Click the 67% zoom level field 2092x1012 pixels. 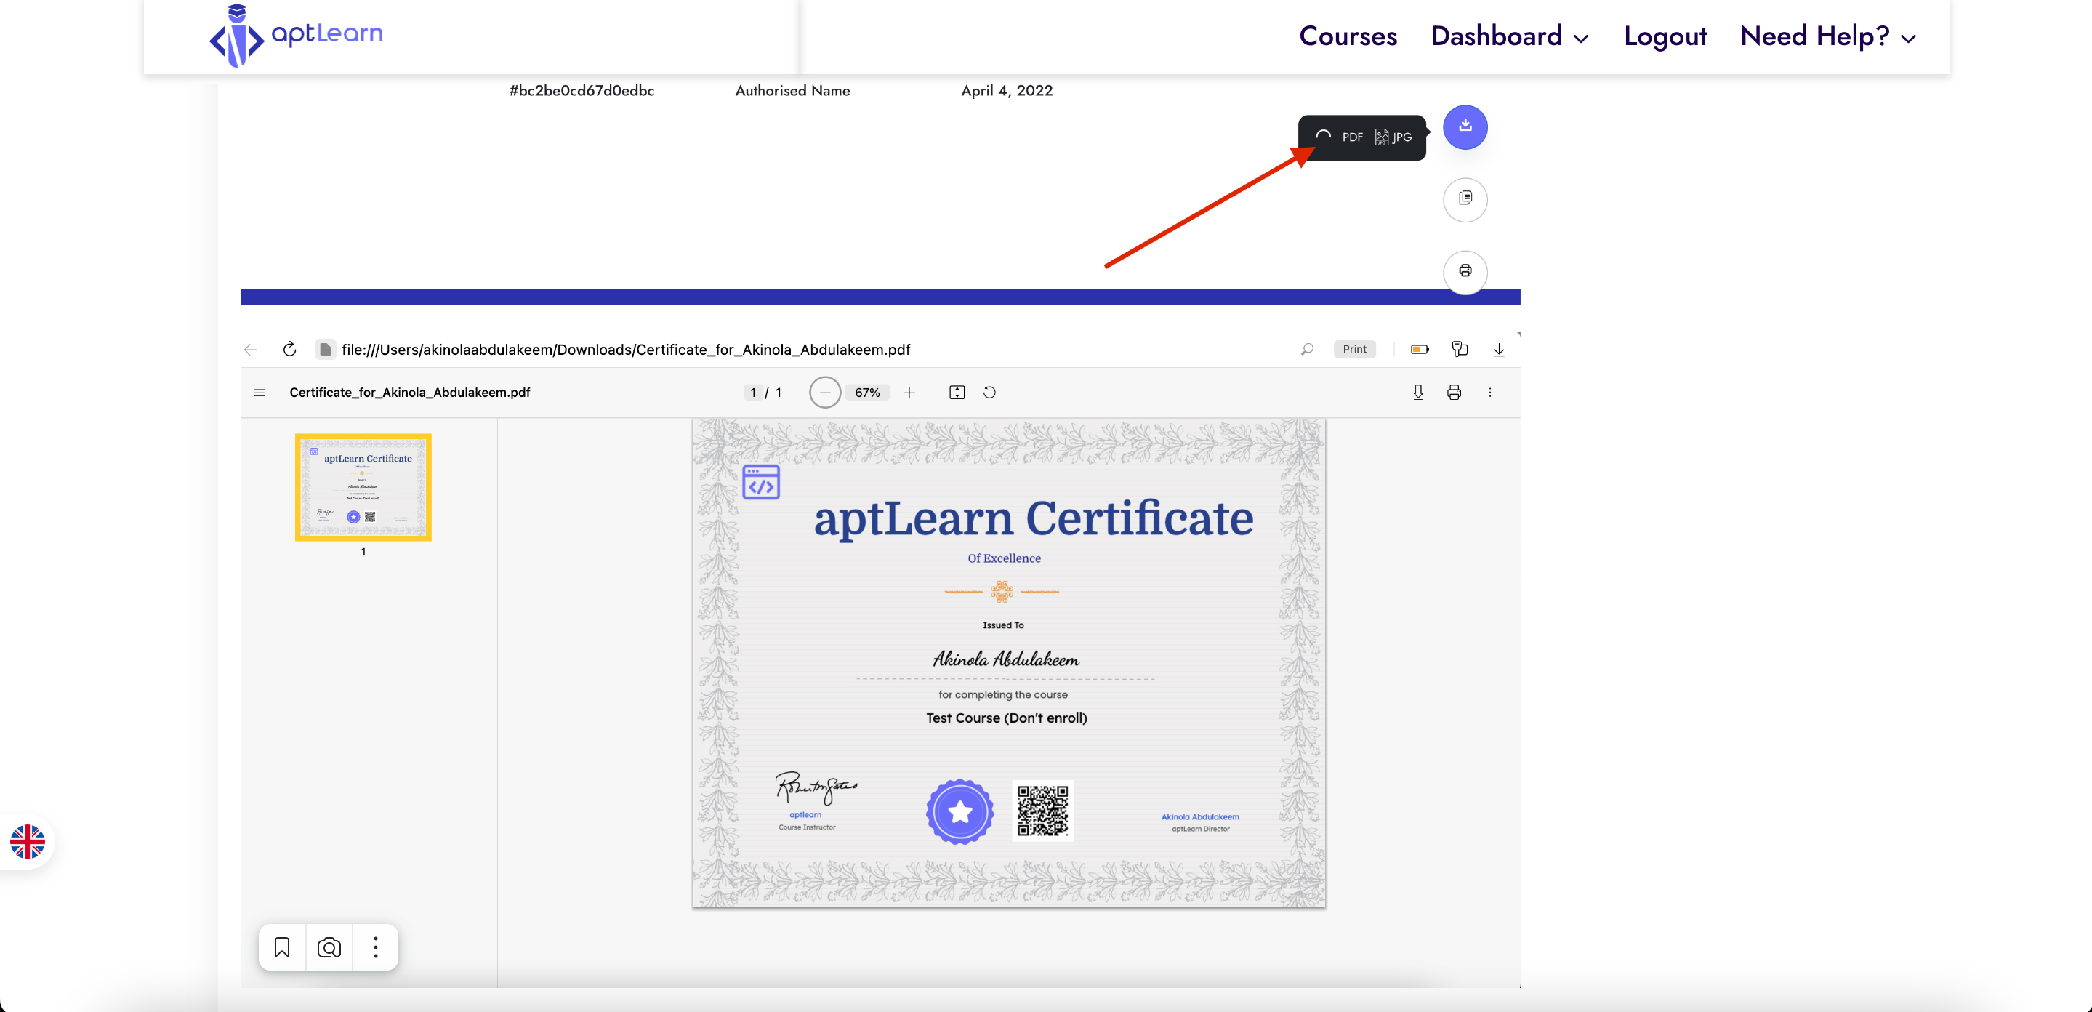pyautogui.click(x=866, y=393)
